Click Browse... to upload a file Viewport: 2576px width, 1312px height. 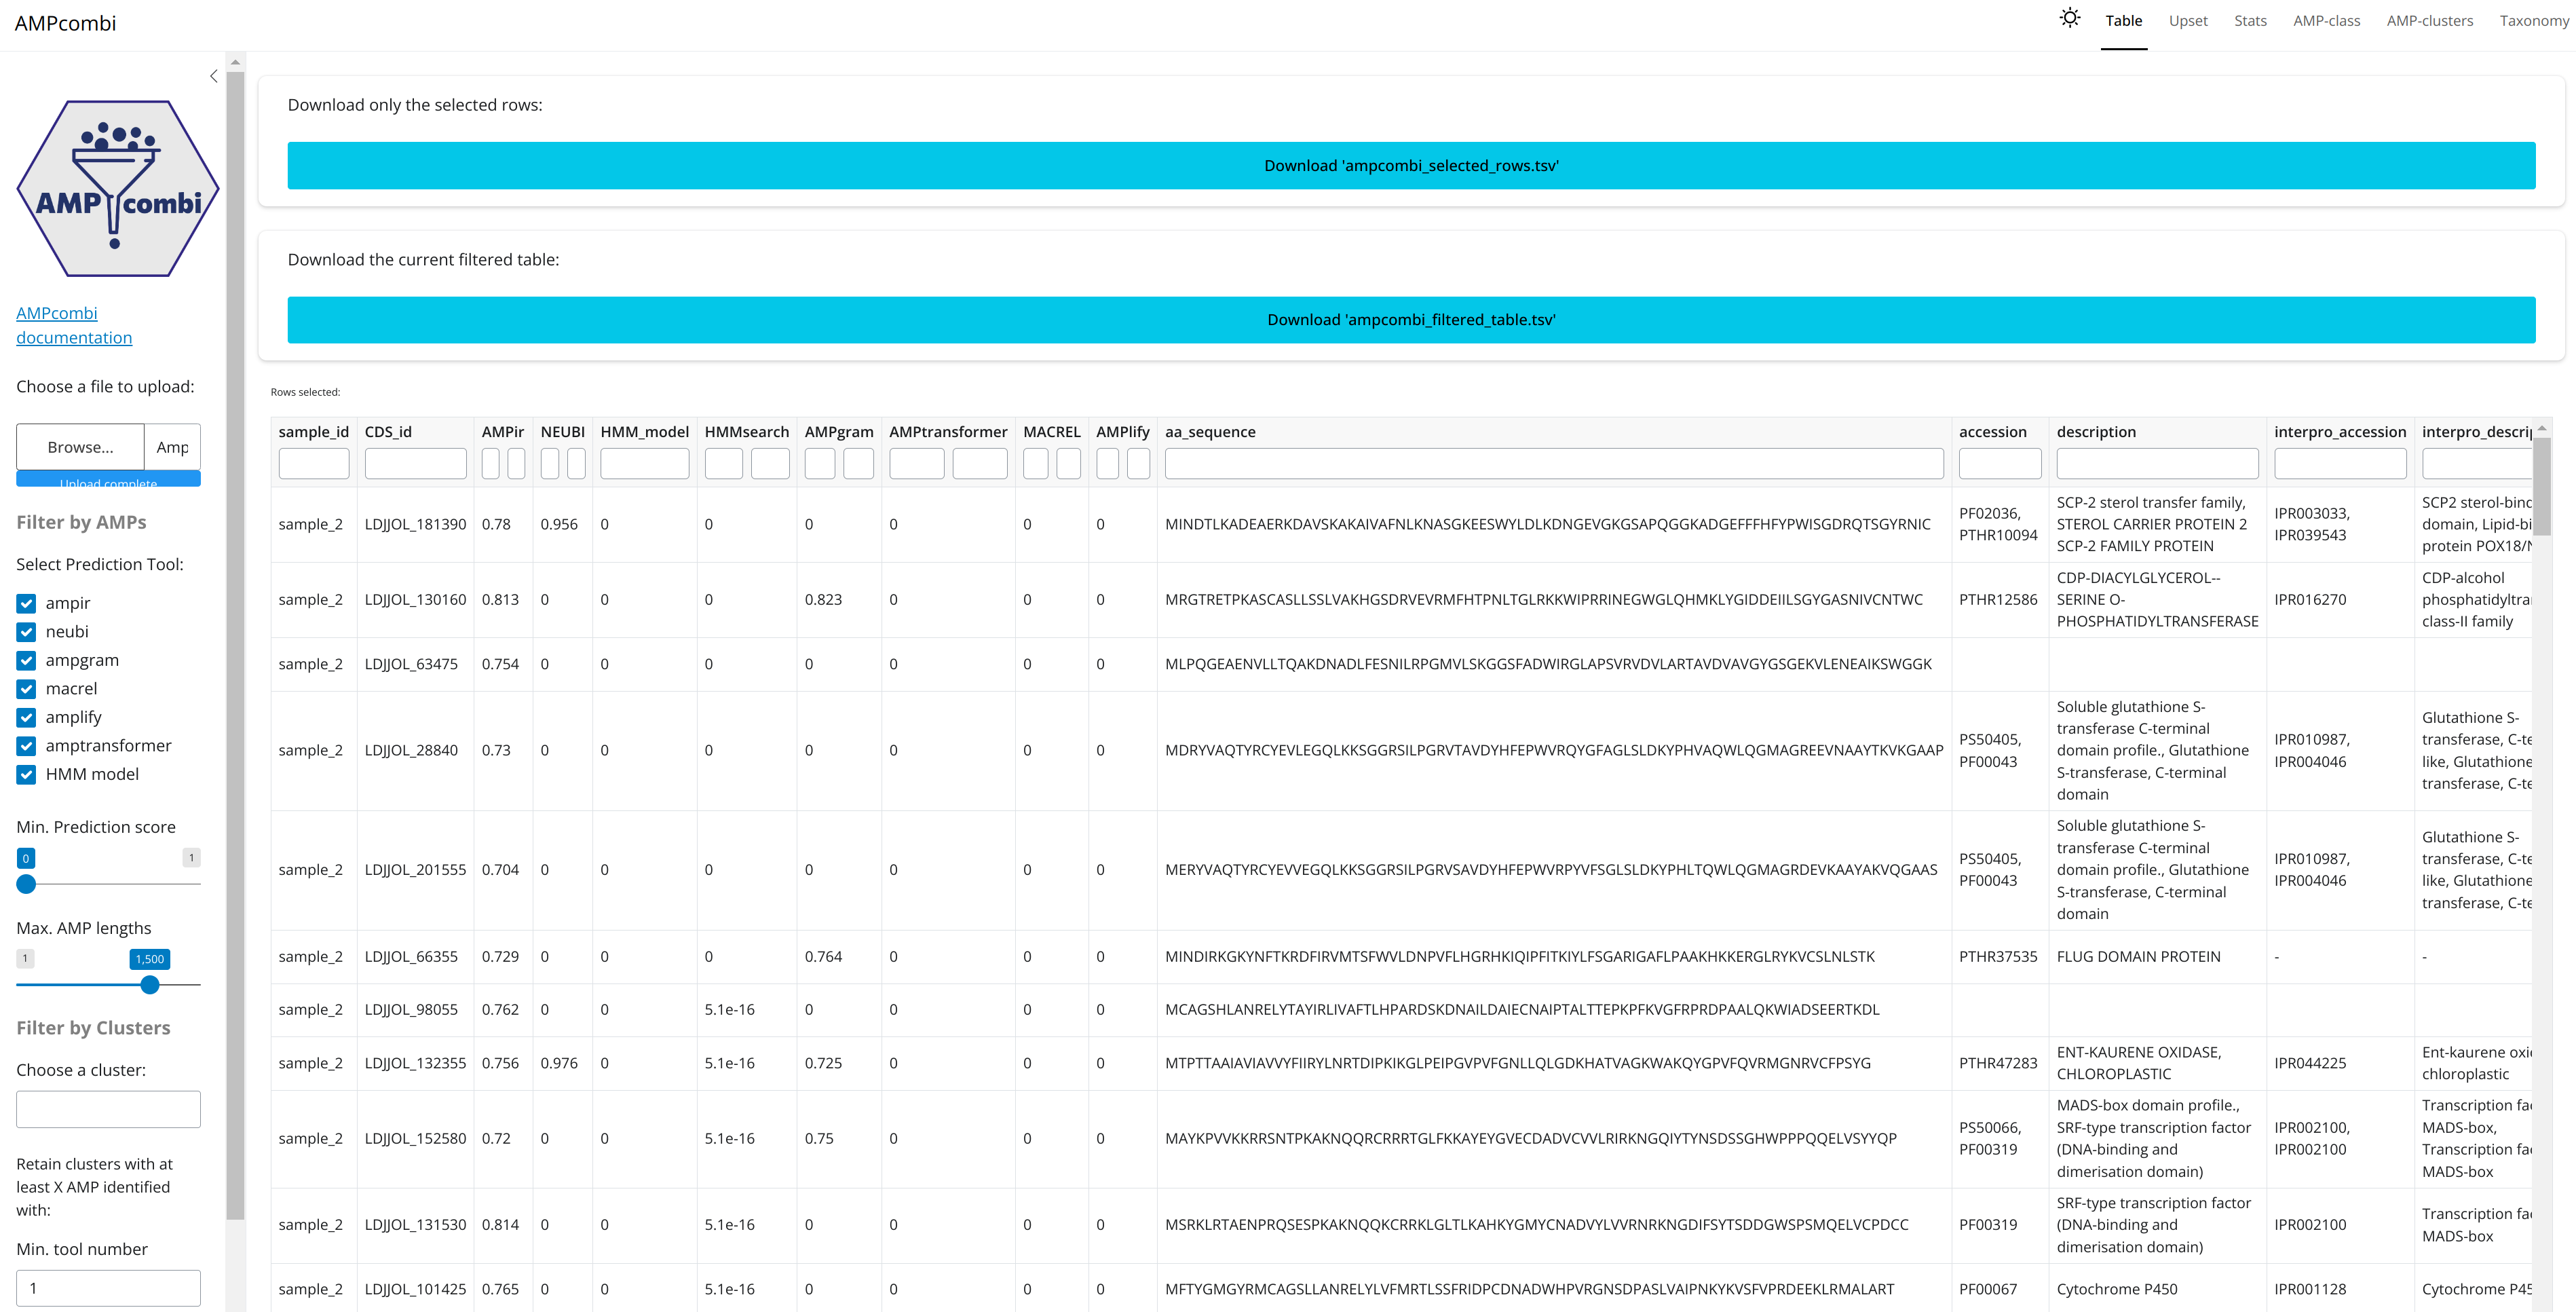coord(80,447)
